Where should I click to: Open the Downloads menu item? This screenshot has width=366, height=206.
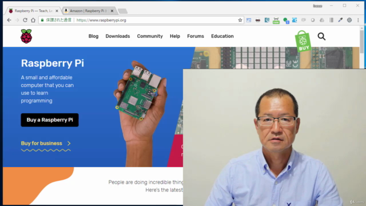point(118,36)
